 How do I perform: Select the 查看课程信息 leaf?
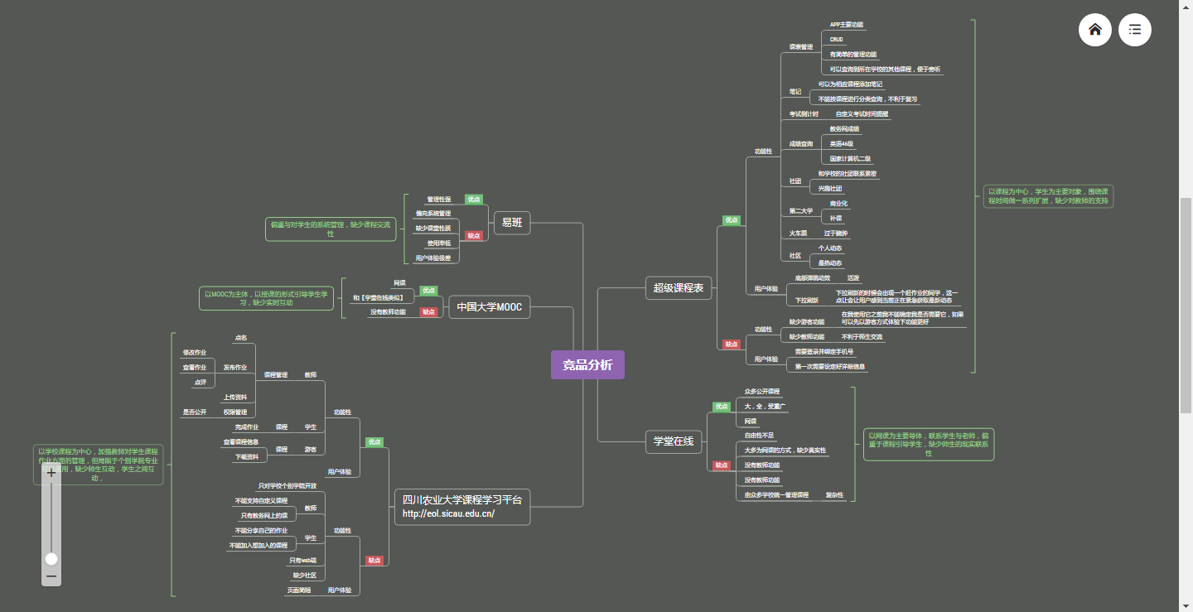241,441
